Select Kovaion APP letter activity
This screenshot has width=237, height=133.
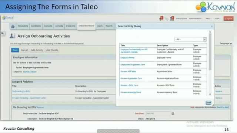[x=128, y=71]
